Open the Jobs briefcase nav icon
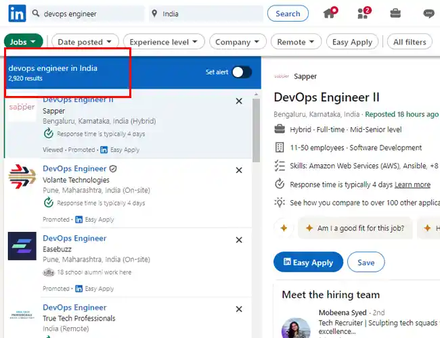Screen dimensions: 440x338 395,13
